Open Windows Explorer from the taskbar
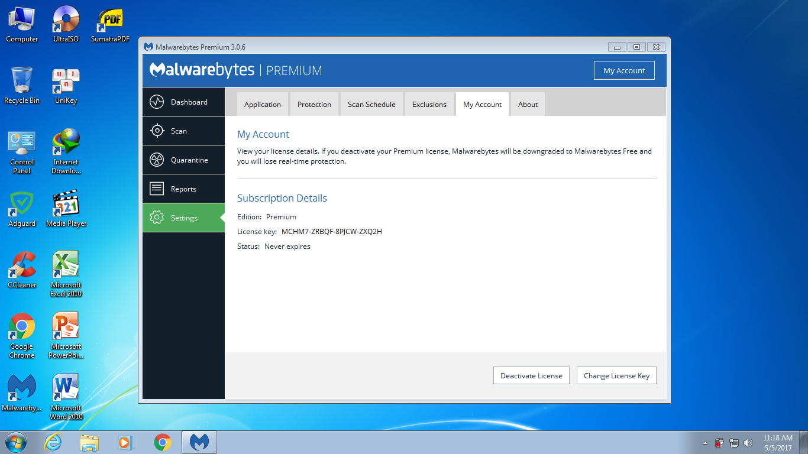Viewport: 808px width, 454px height. [x=89, y=442]
